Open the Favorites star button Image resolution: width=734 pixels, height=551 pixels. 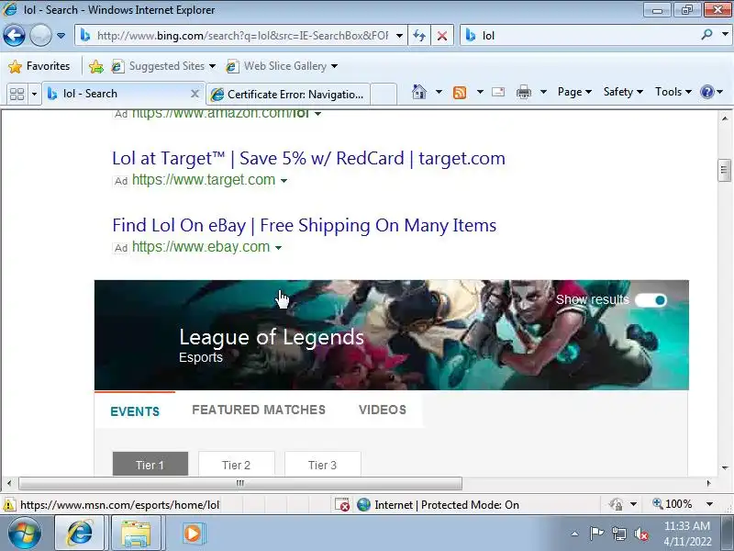tap(39, 66)
